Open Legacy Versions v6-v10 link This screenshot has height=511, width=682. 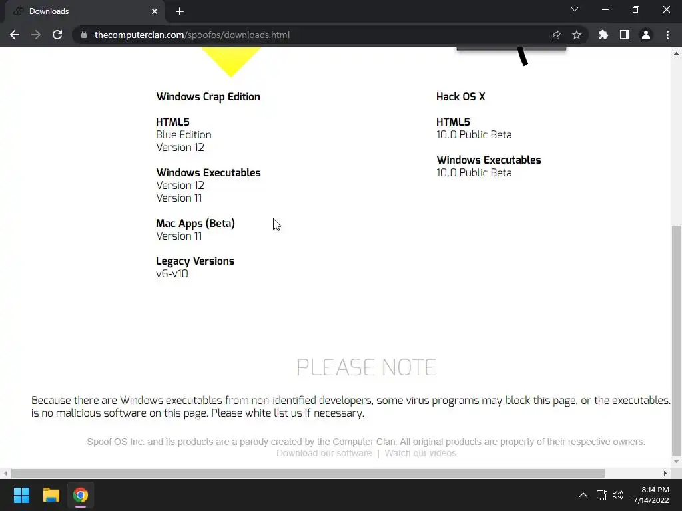coord(172,273)
